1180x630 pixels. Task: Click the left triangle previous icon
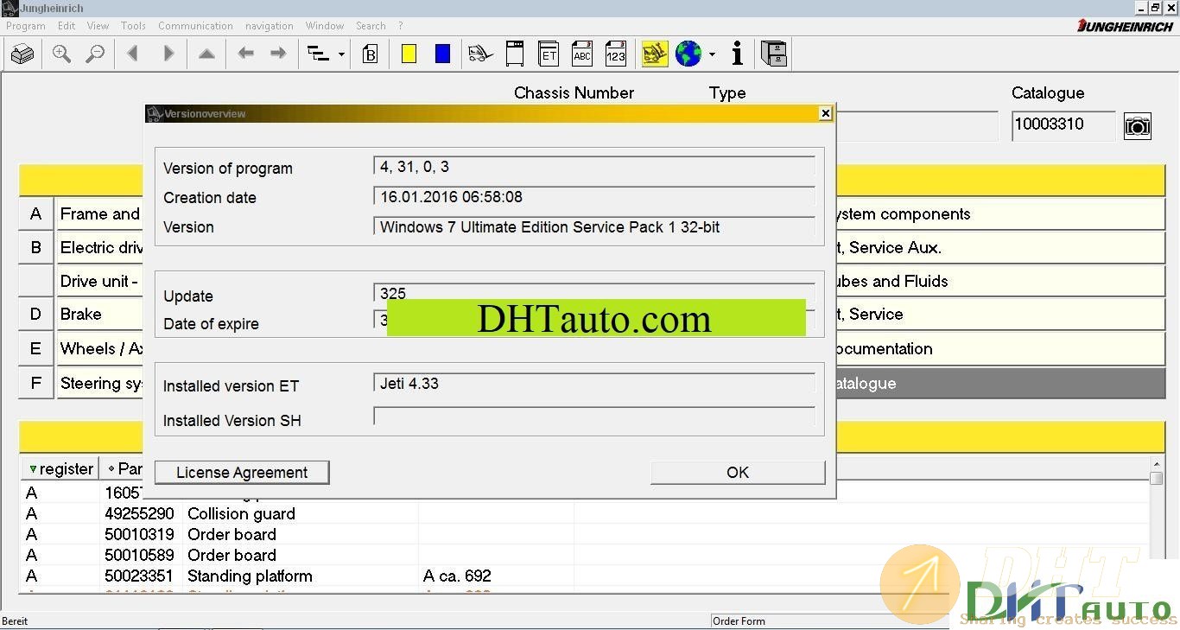click(132, 54)
